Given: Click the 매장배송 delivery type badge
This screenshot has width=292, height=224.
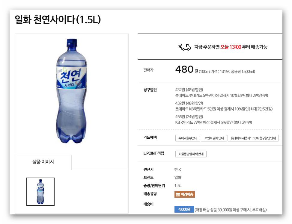Looking at the screenshot, I should point(185,194).
